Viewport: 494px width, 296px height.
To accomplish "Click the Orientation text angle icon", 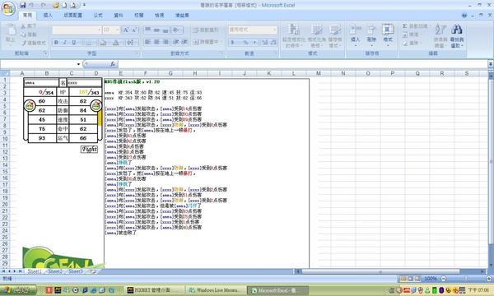I will tap(176, 30).
